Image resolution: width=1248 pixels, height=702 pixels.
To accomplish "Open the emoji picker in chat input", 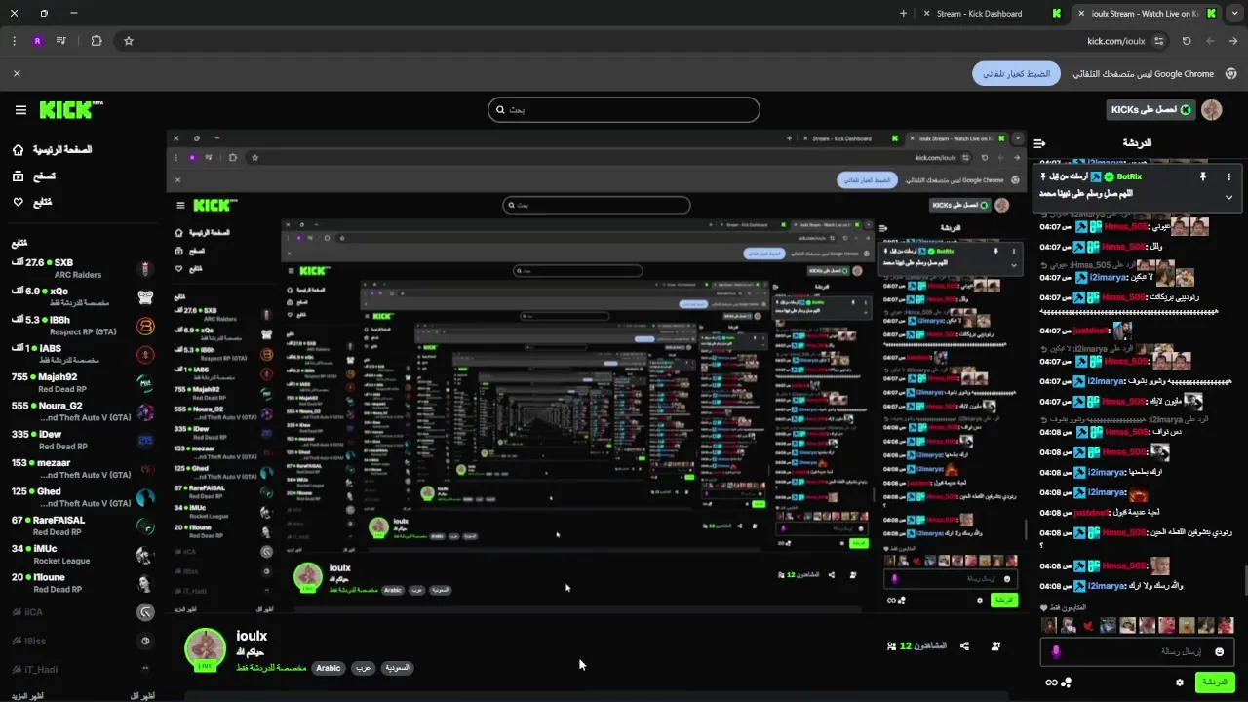I will 1219,651.
